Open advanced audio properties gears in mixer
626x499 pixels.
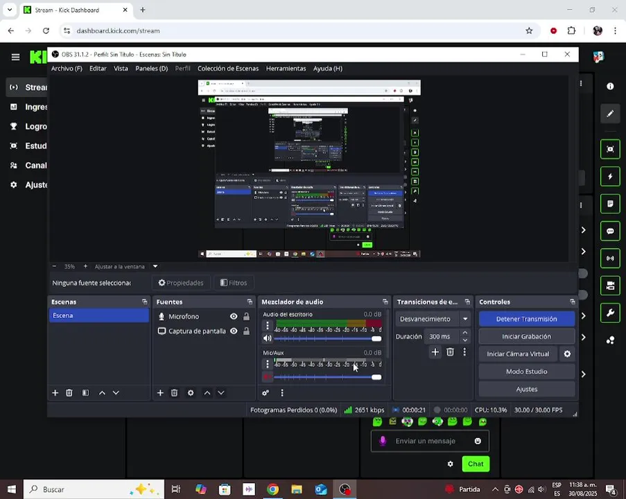pyautogui.click(x=266, y=393)
